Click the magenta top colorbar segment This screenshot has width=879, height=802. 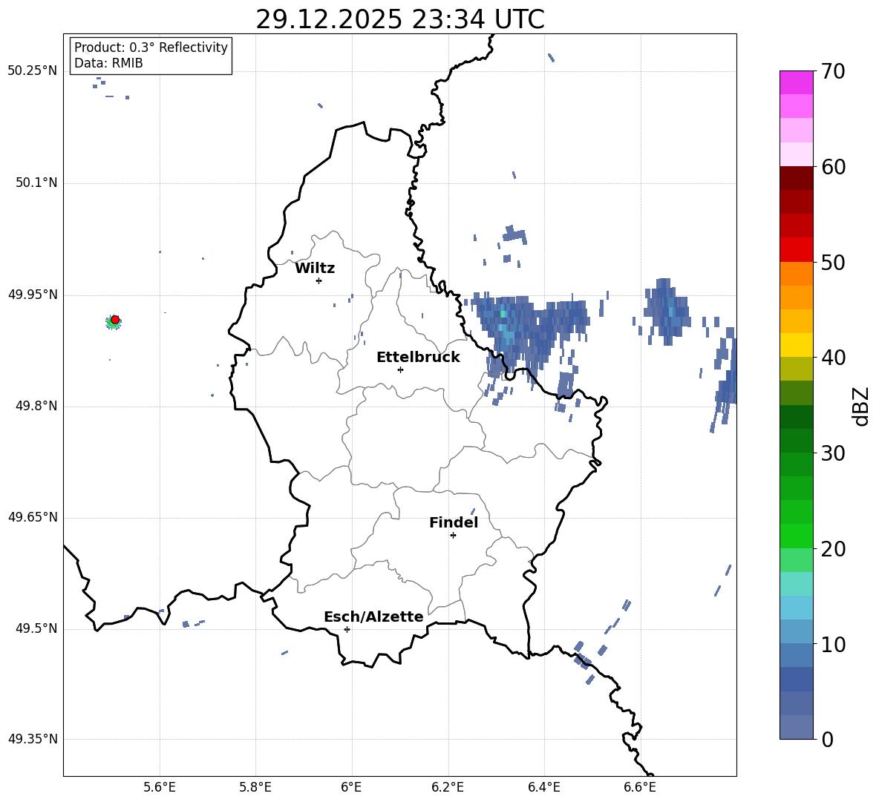pyautogui.click(x=797, y=82)
